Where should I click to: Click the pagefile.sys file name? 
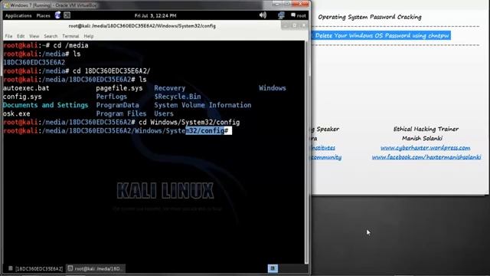119,88
